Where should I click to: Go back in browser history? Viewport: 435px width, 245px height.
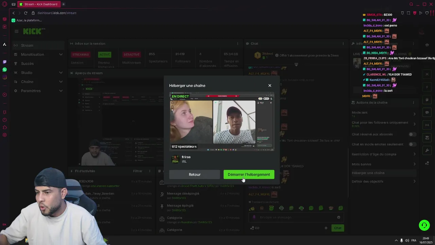14,13
